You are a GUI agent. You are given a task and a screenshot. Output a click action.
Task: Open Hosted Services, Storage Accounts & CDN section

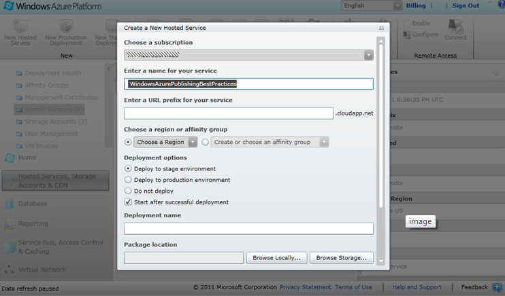(55, 181)
